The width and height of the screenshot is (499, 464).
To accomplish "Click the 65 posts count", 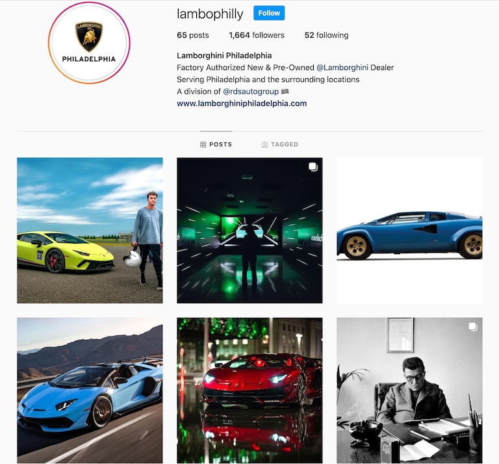I will coord(192,35).
